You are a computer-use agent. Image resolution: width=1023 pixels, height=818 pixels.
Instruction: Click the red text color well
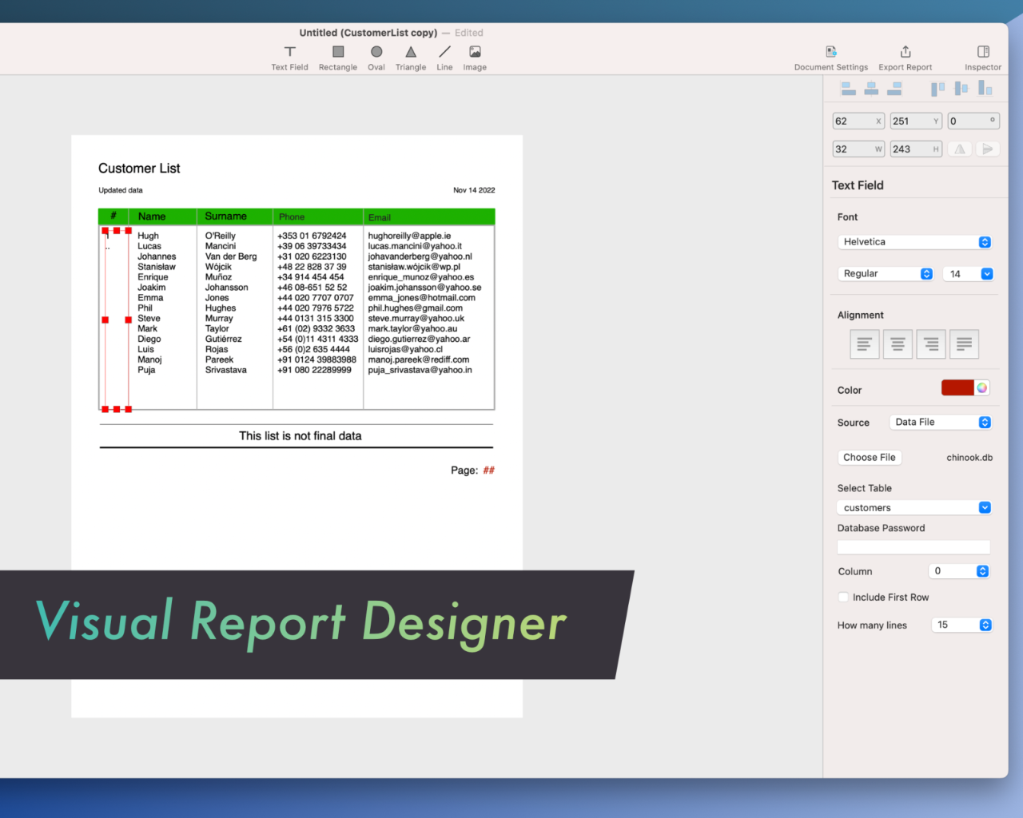tap(957, 387)
